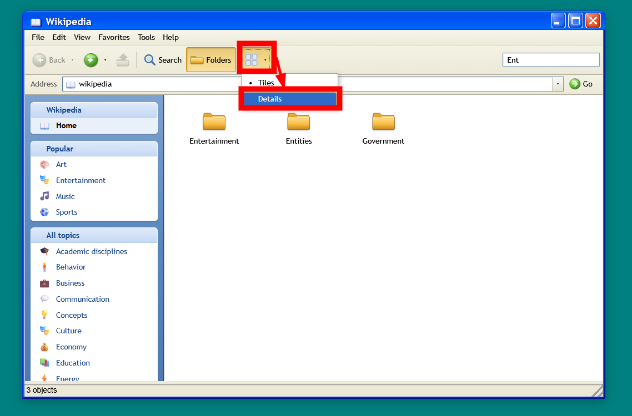This screenshot has height=416, width=632.
Task: Open the forward history dropdown arrow
Action: (105, 60)
